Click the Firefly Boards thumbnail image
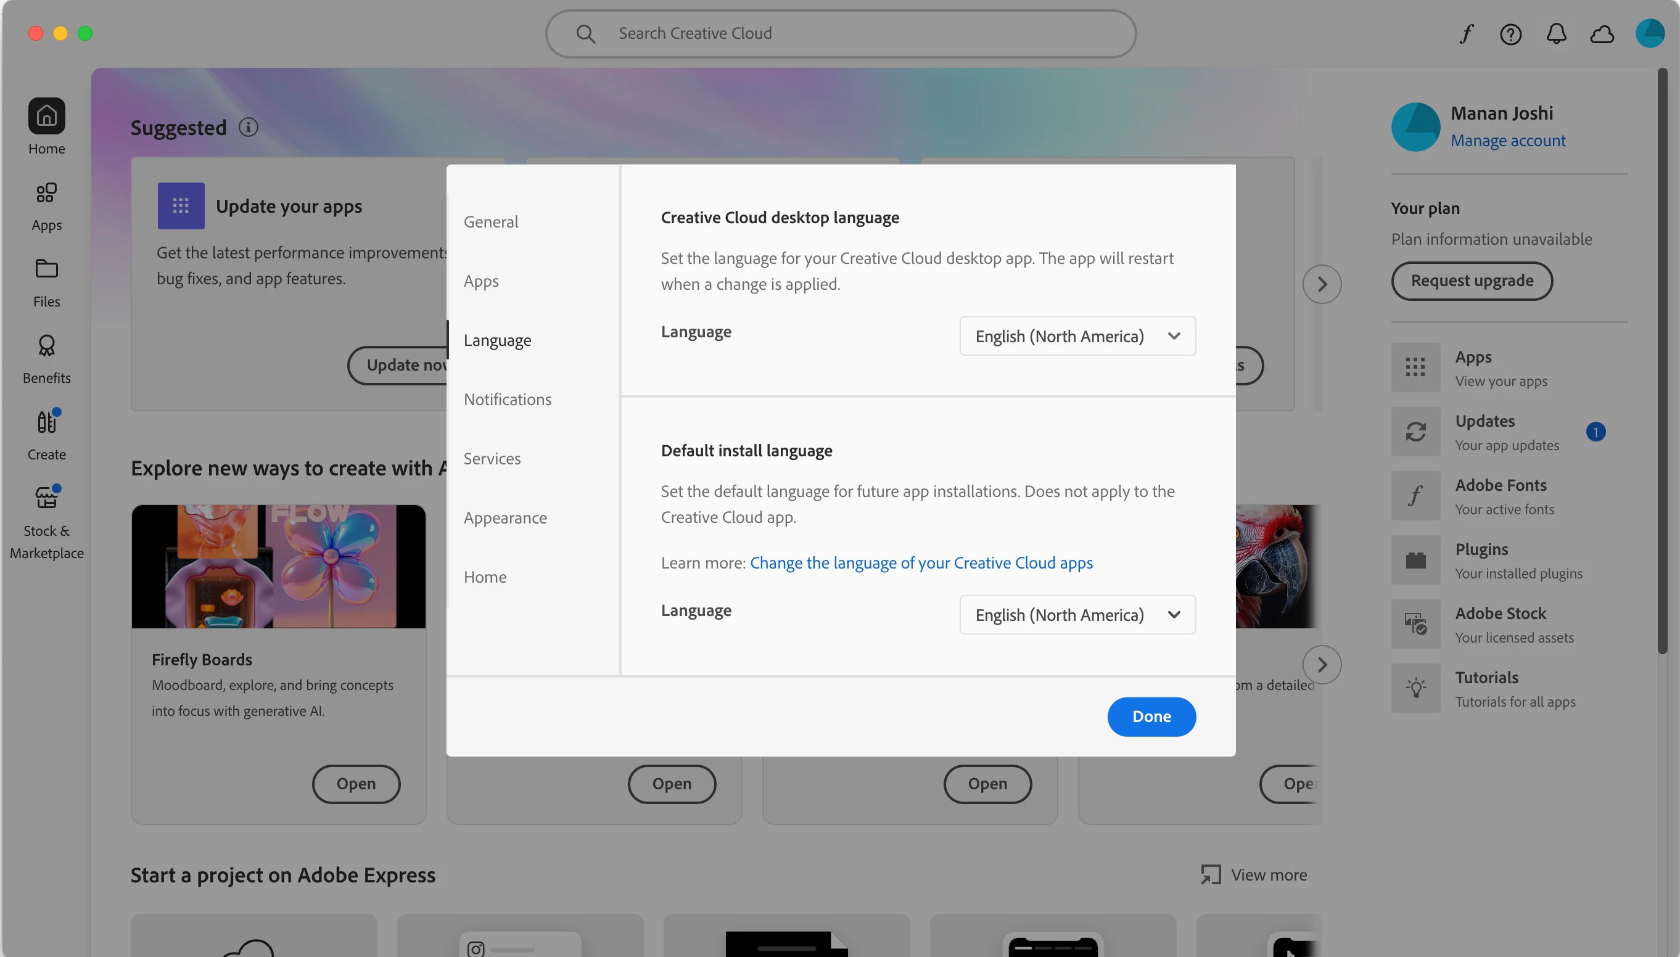Viewport: 1680px width, 957px height. 279,567
